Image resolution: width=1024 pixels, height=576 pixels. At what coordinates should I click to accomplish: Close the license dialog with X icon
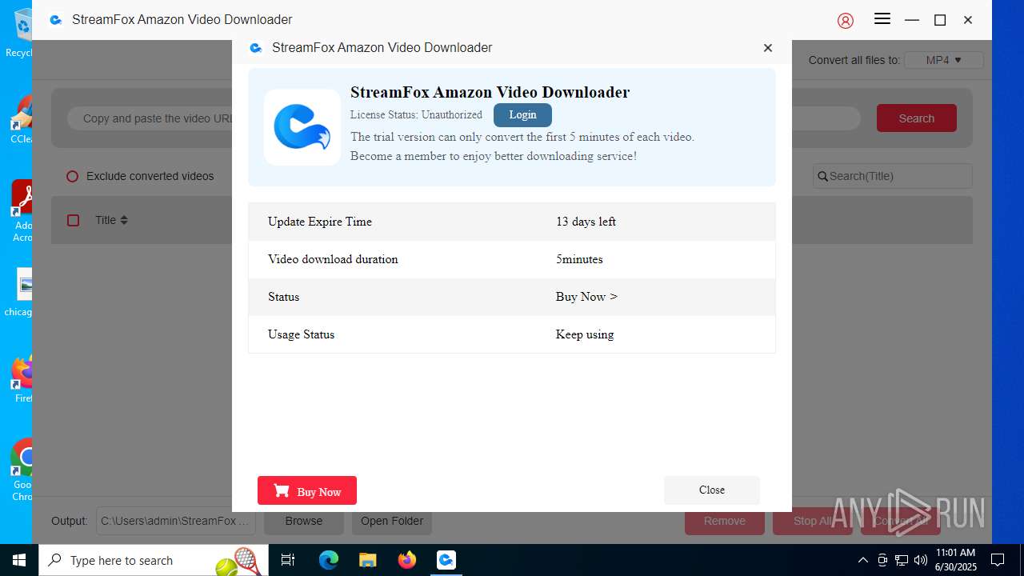coord(768,48)
